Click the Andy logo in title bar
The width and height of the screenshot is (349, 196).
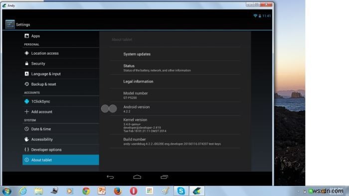4,5
